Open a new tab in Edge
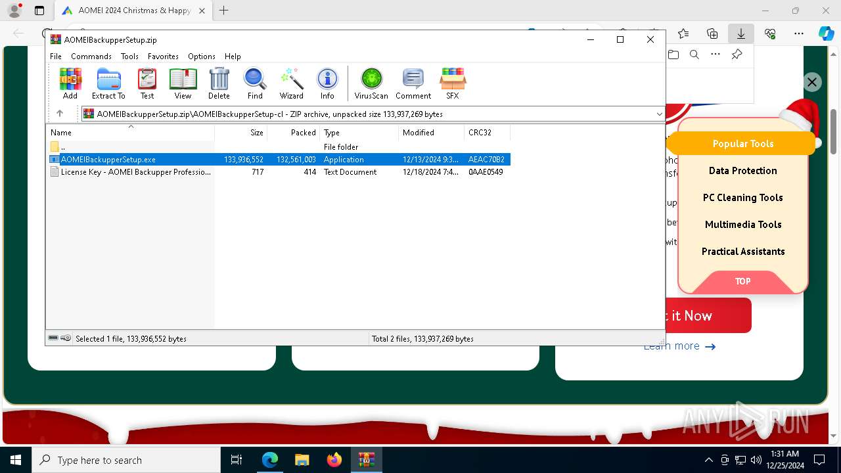 tap(224, 11)
